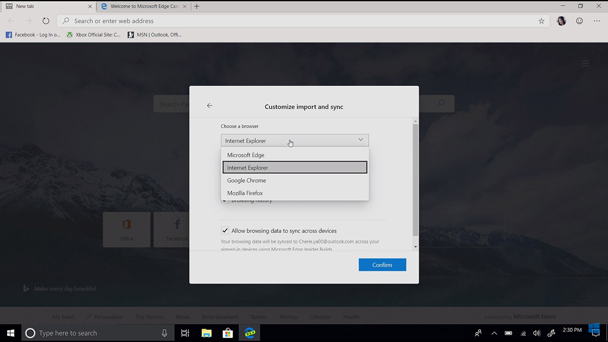Viewport: 608px width, 342px height.
Task: Switch to the Welcome to Microsoft Edge tab
Action: pos(141,7)
